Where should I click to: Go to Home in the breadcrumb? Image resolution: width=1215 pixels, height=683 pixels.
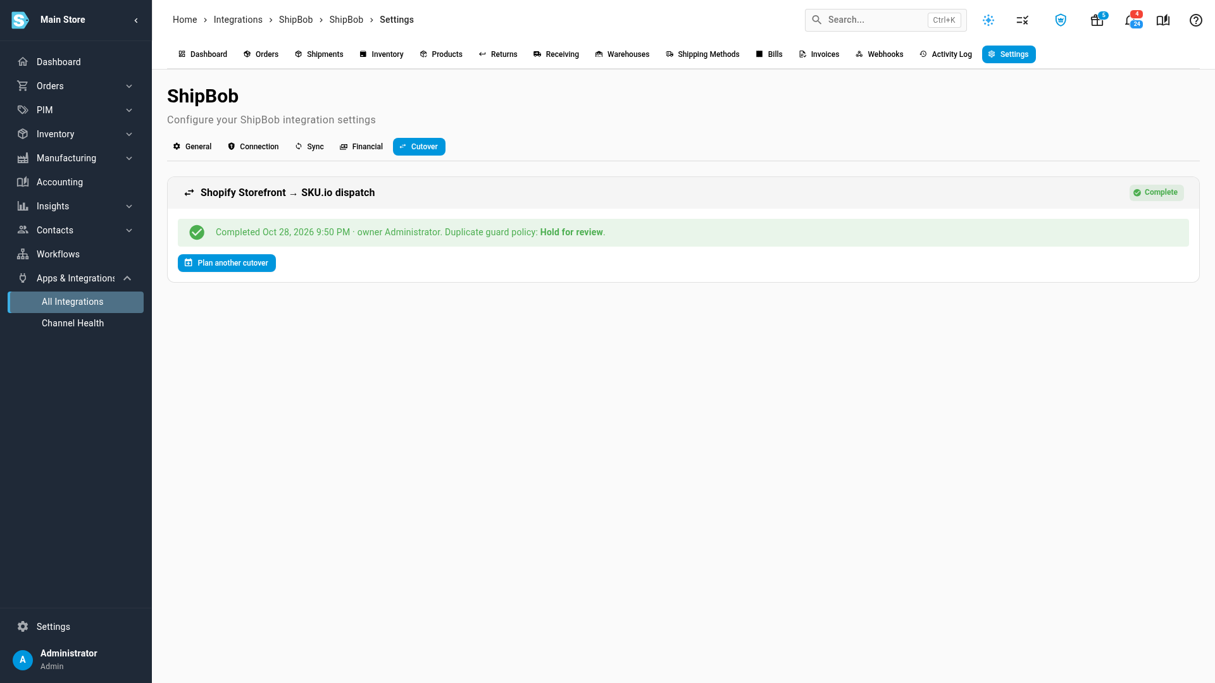point(185,20)
